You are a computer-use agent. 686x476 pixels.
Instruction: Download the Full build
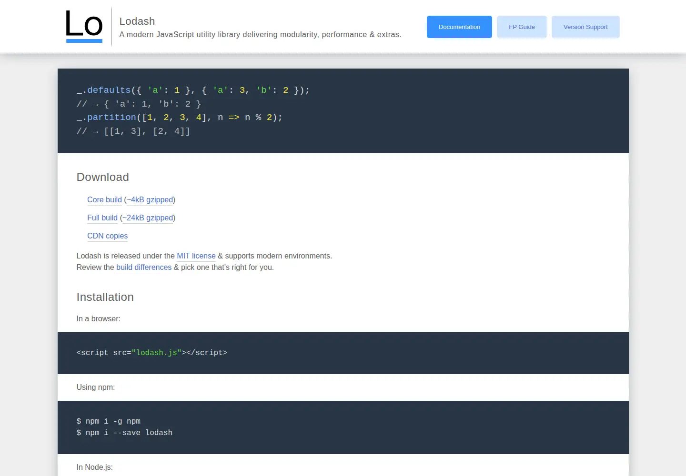click(x=102, y=218)
